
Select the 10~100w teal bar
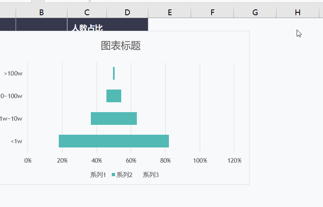click(x=114, y=96)
